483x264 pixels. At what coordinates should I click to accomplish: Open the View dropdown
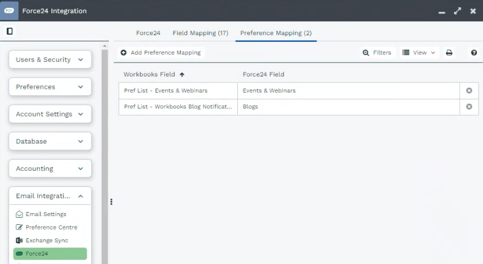[419, 52]
